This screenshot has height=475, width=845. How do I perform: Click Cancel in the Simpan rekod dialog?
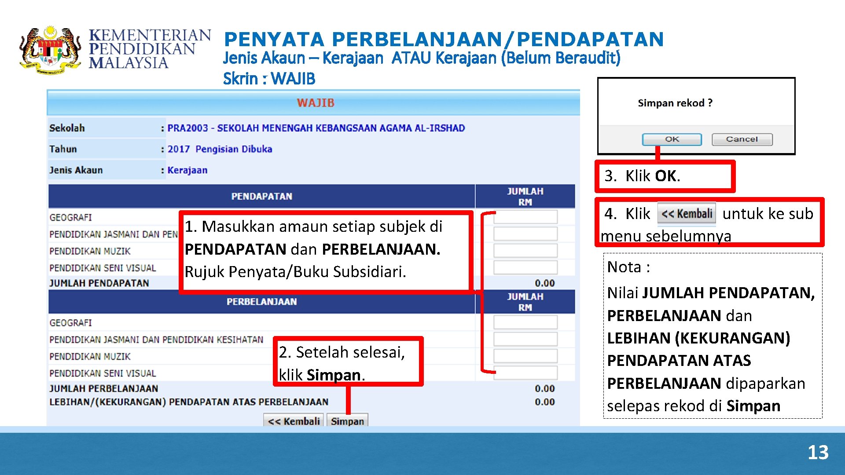[742, 139]
